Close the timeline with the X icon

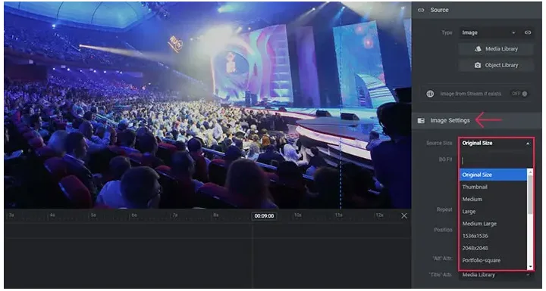404,215
